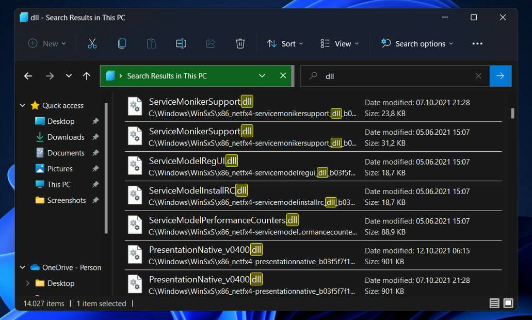Open the See more three-dots menu
This screenshot has height=320, width=532.
(477, 43)
